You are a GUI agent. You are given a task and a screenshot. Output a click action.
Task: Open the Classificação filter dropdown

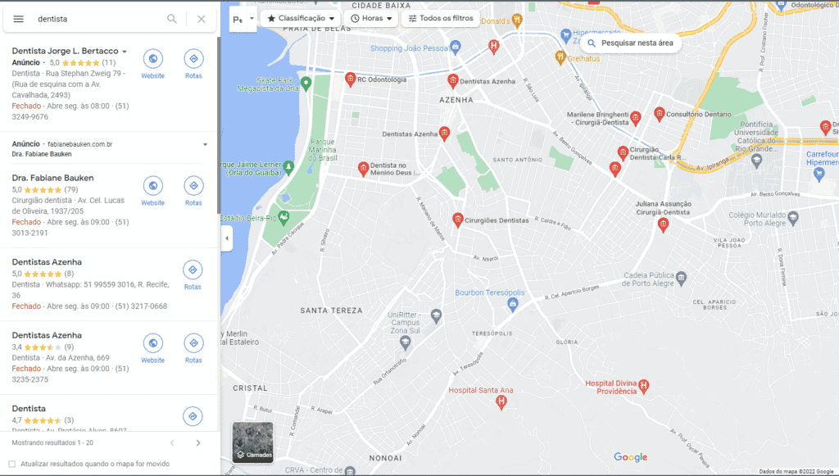click(x=302, y=18)
